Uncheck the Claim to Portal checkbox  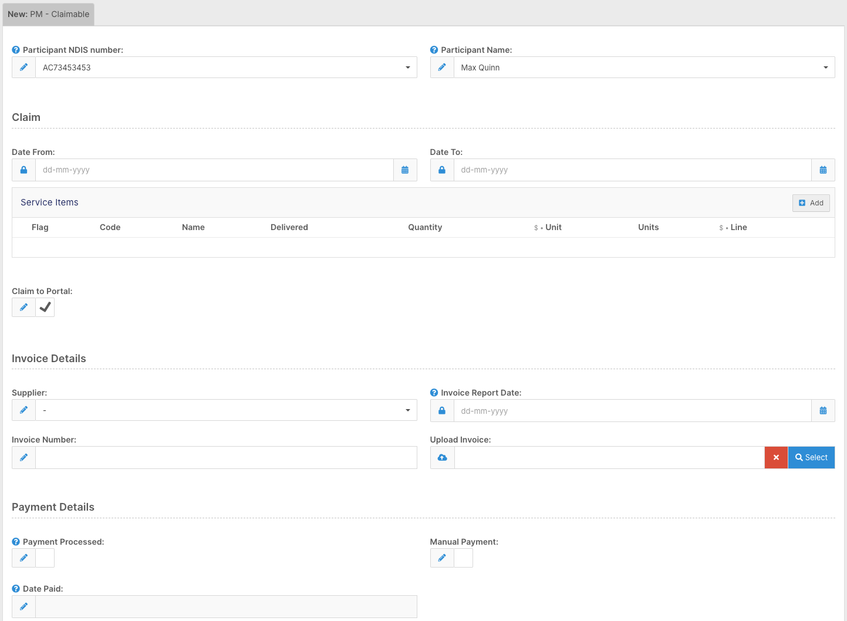point(45,307)
